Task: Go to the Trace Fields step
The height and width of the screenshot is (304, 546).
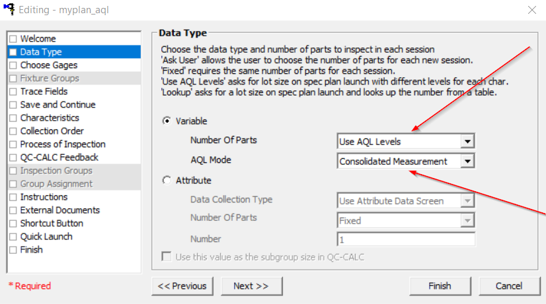Action: pos(44,92)
